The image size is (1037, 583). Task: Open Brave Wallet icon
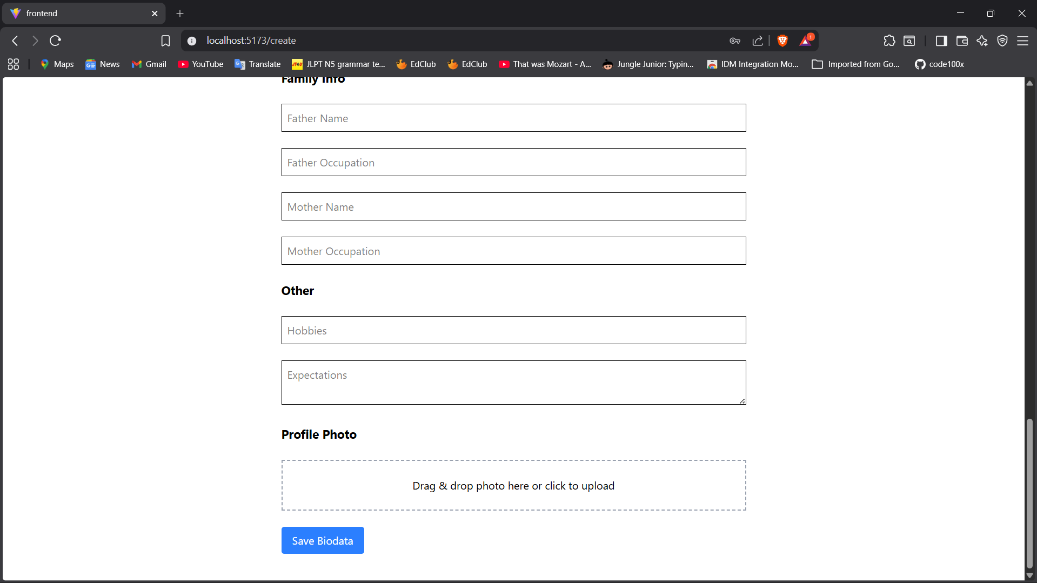pyautogui.click(x=962, y=41)
